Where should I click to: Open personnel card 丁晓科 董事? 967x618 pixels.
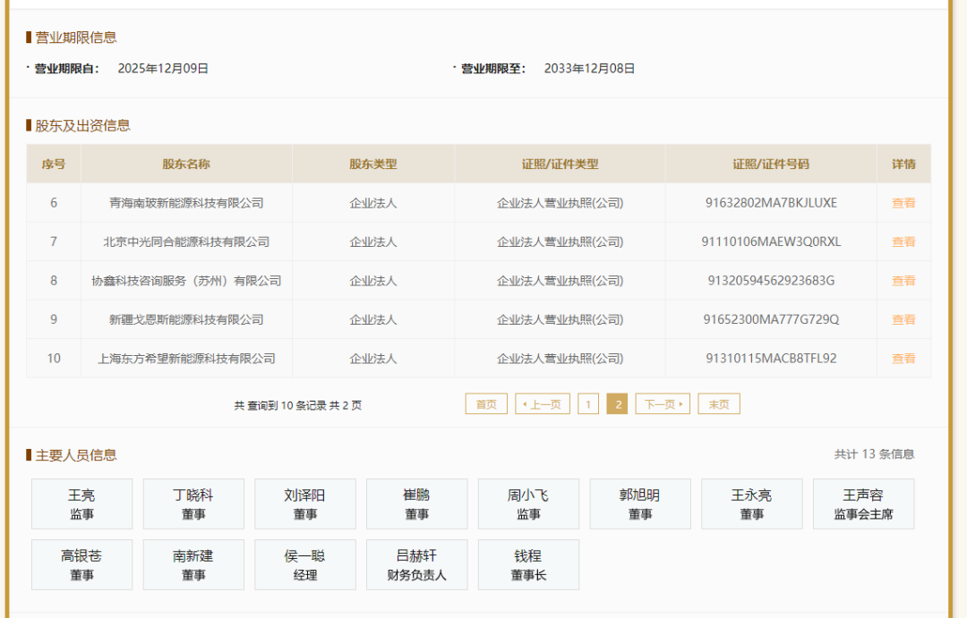193,504
